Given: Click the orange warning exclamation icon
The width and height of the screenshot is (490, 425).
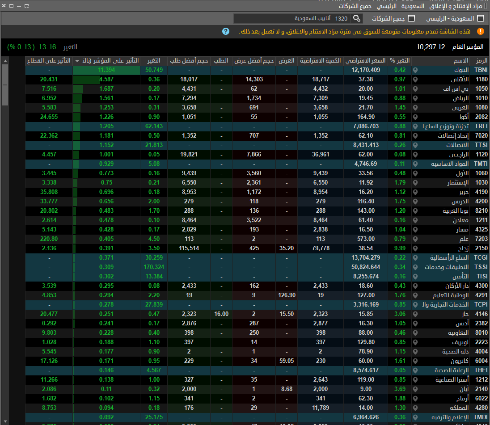Looking at the screenshot, I should [x=480, y=32].
